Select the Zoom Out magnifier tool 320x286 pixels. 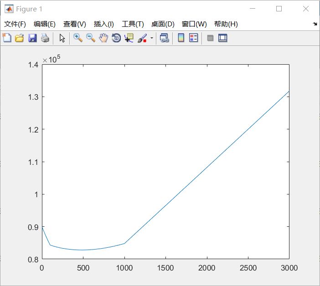pos(91,38)
